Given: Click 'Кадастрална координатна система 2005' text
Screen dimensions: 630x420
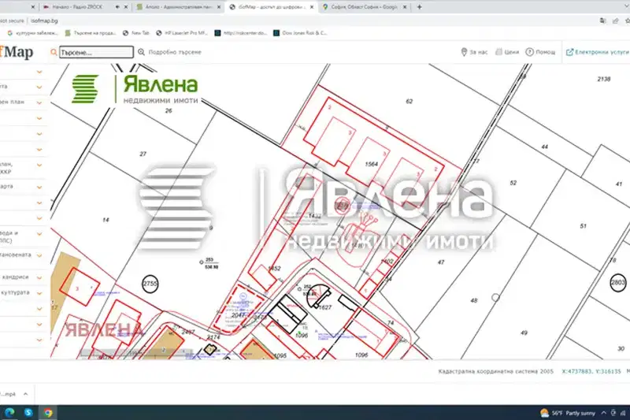Looking at the screenshot, I should tap(496, 371).
